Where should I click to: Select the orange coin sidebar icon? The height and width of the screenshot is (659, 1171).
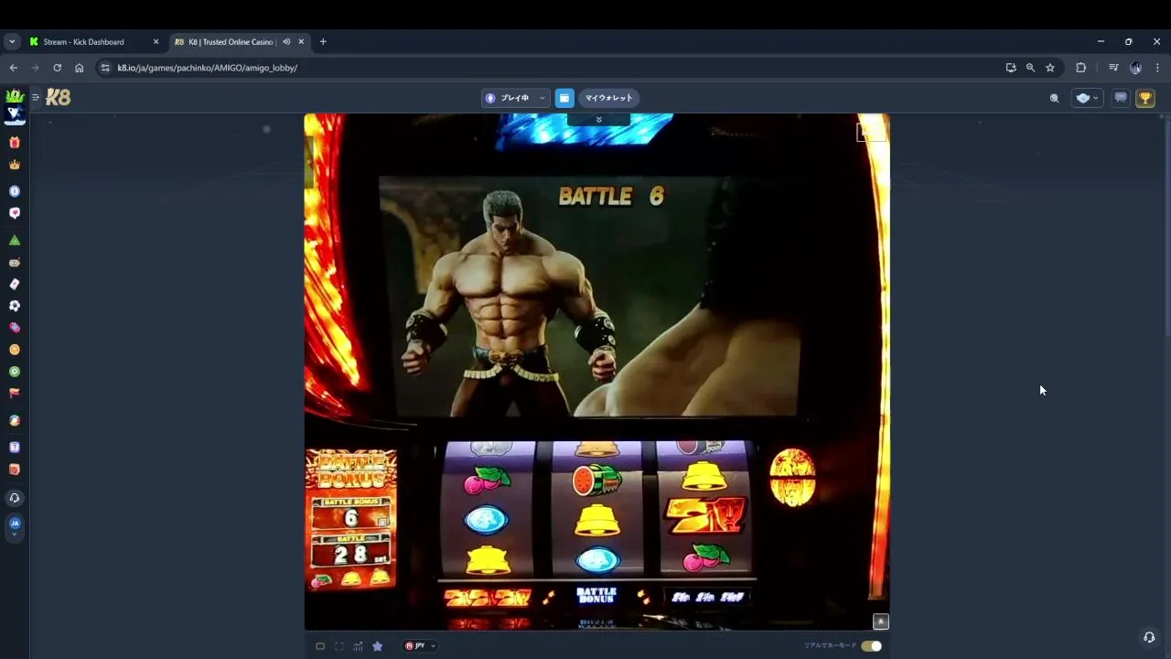tap(14, 350)
